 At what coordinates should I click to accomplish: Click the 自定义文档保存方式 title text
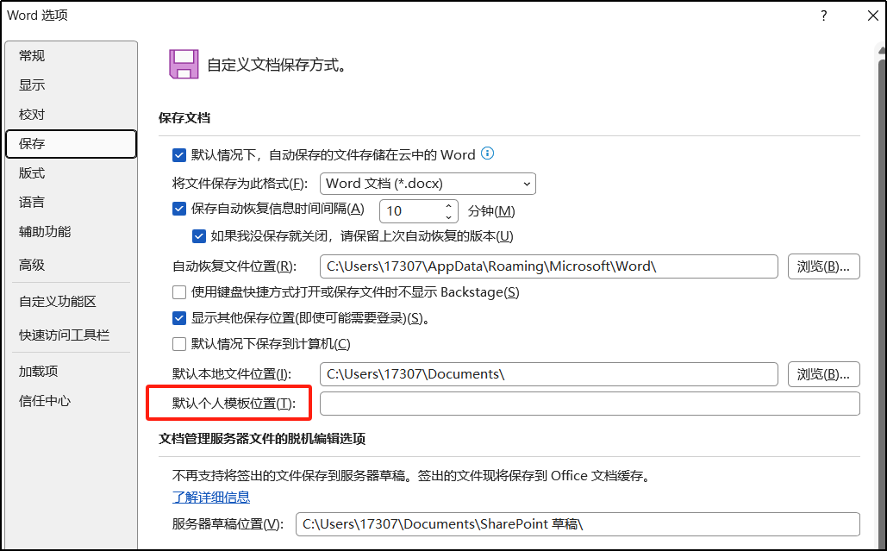(277, 65)
